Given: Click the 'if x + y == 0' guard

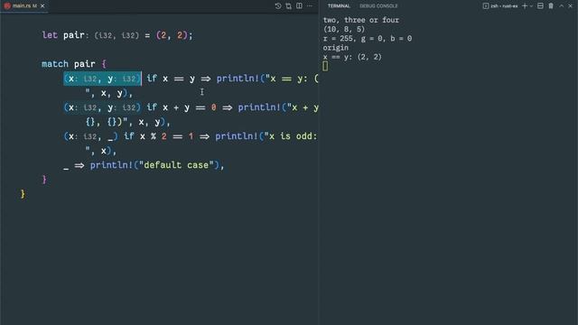Looking at the screenshot, I should 182,107.
